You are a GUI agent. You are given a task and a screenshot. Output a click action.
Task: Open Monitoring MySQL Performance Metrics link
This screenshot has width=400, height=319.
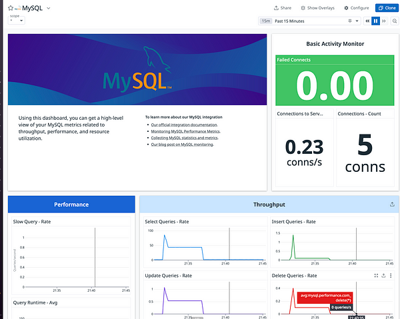185,131
